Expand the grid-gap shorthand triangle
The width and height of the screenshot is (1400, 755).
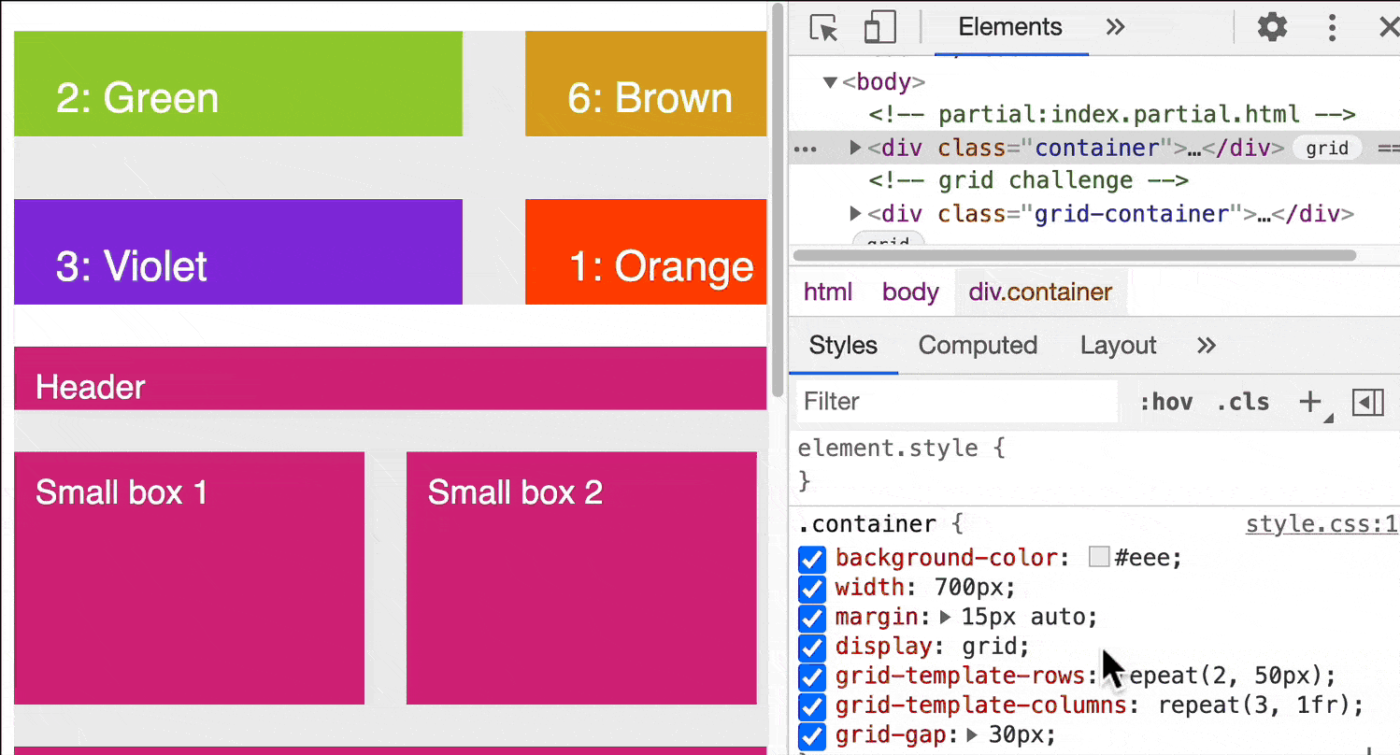click(974, 734)
